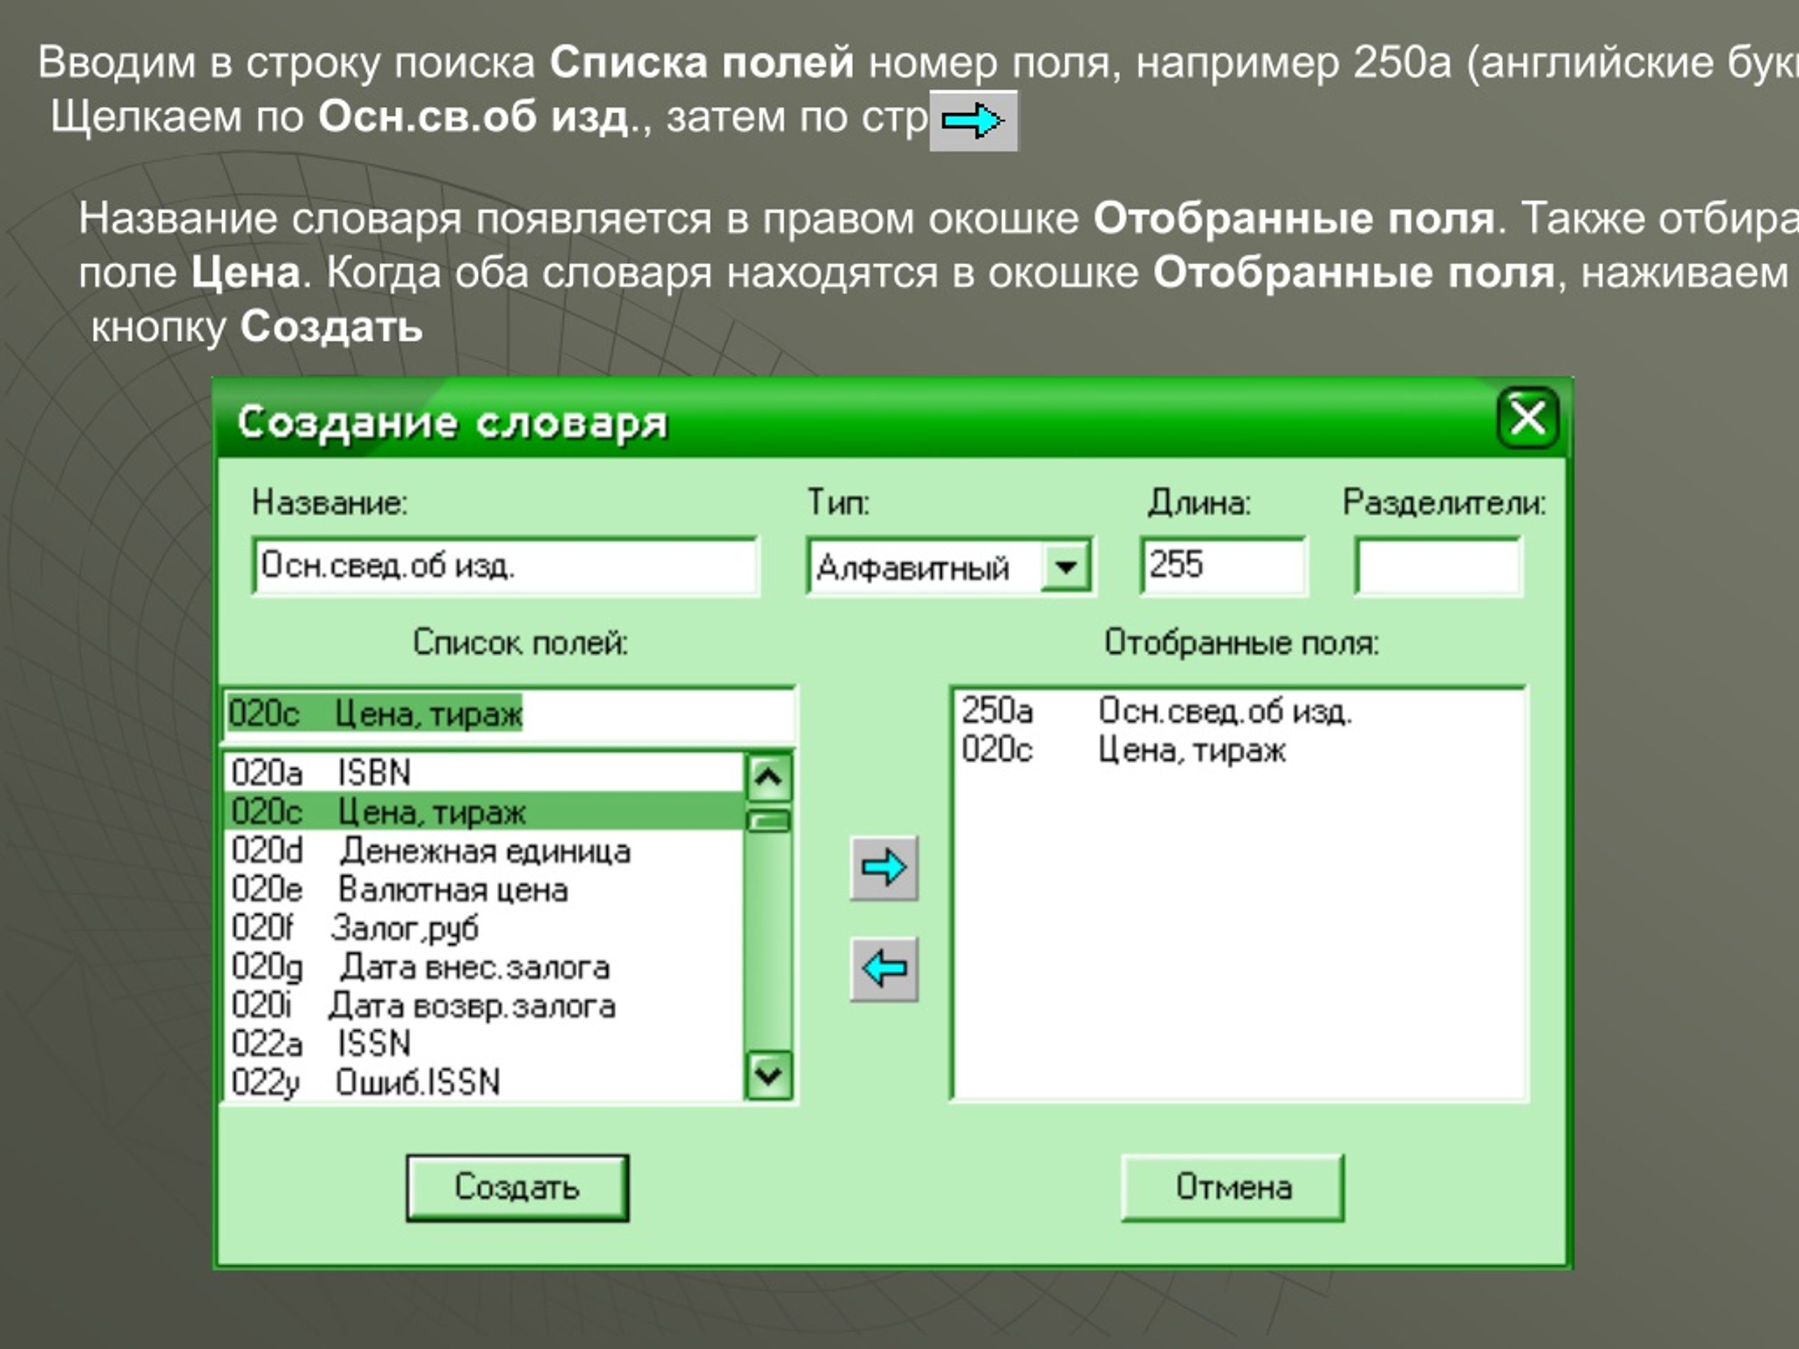Select 020c Цена, тираж in field list
This screenshot has width=1799, height=1349.
coord(484,812)
